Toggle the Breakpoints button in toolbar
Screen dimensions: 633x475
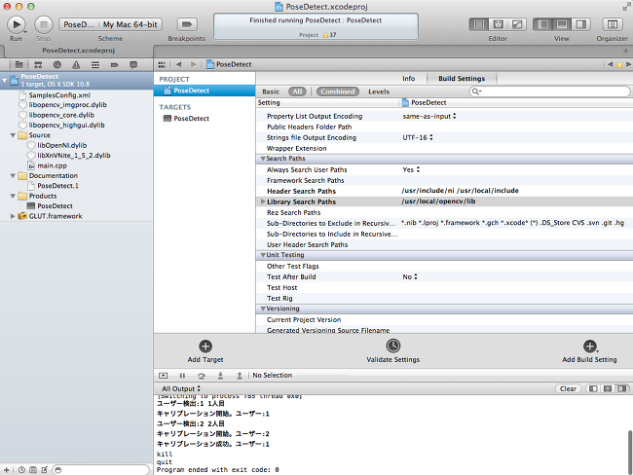pyautogui.click(x=187, y=24)
